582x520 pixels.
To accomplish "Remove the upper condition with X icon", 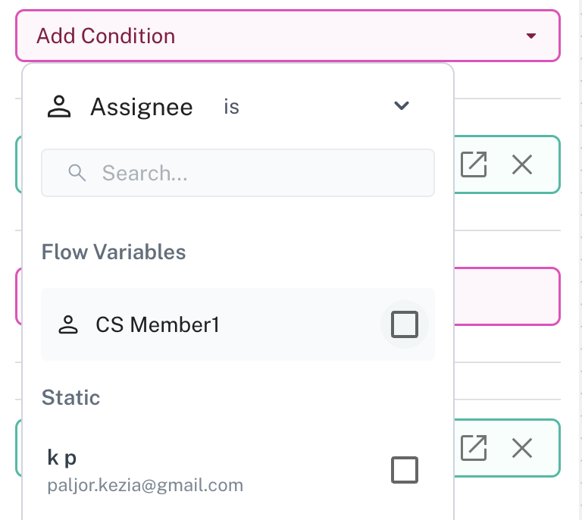I will [x=521, y=164].
